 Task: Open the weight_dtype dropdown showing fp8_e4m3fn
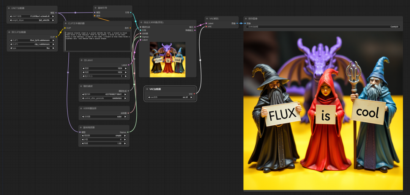coord(32,20)
